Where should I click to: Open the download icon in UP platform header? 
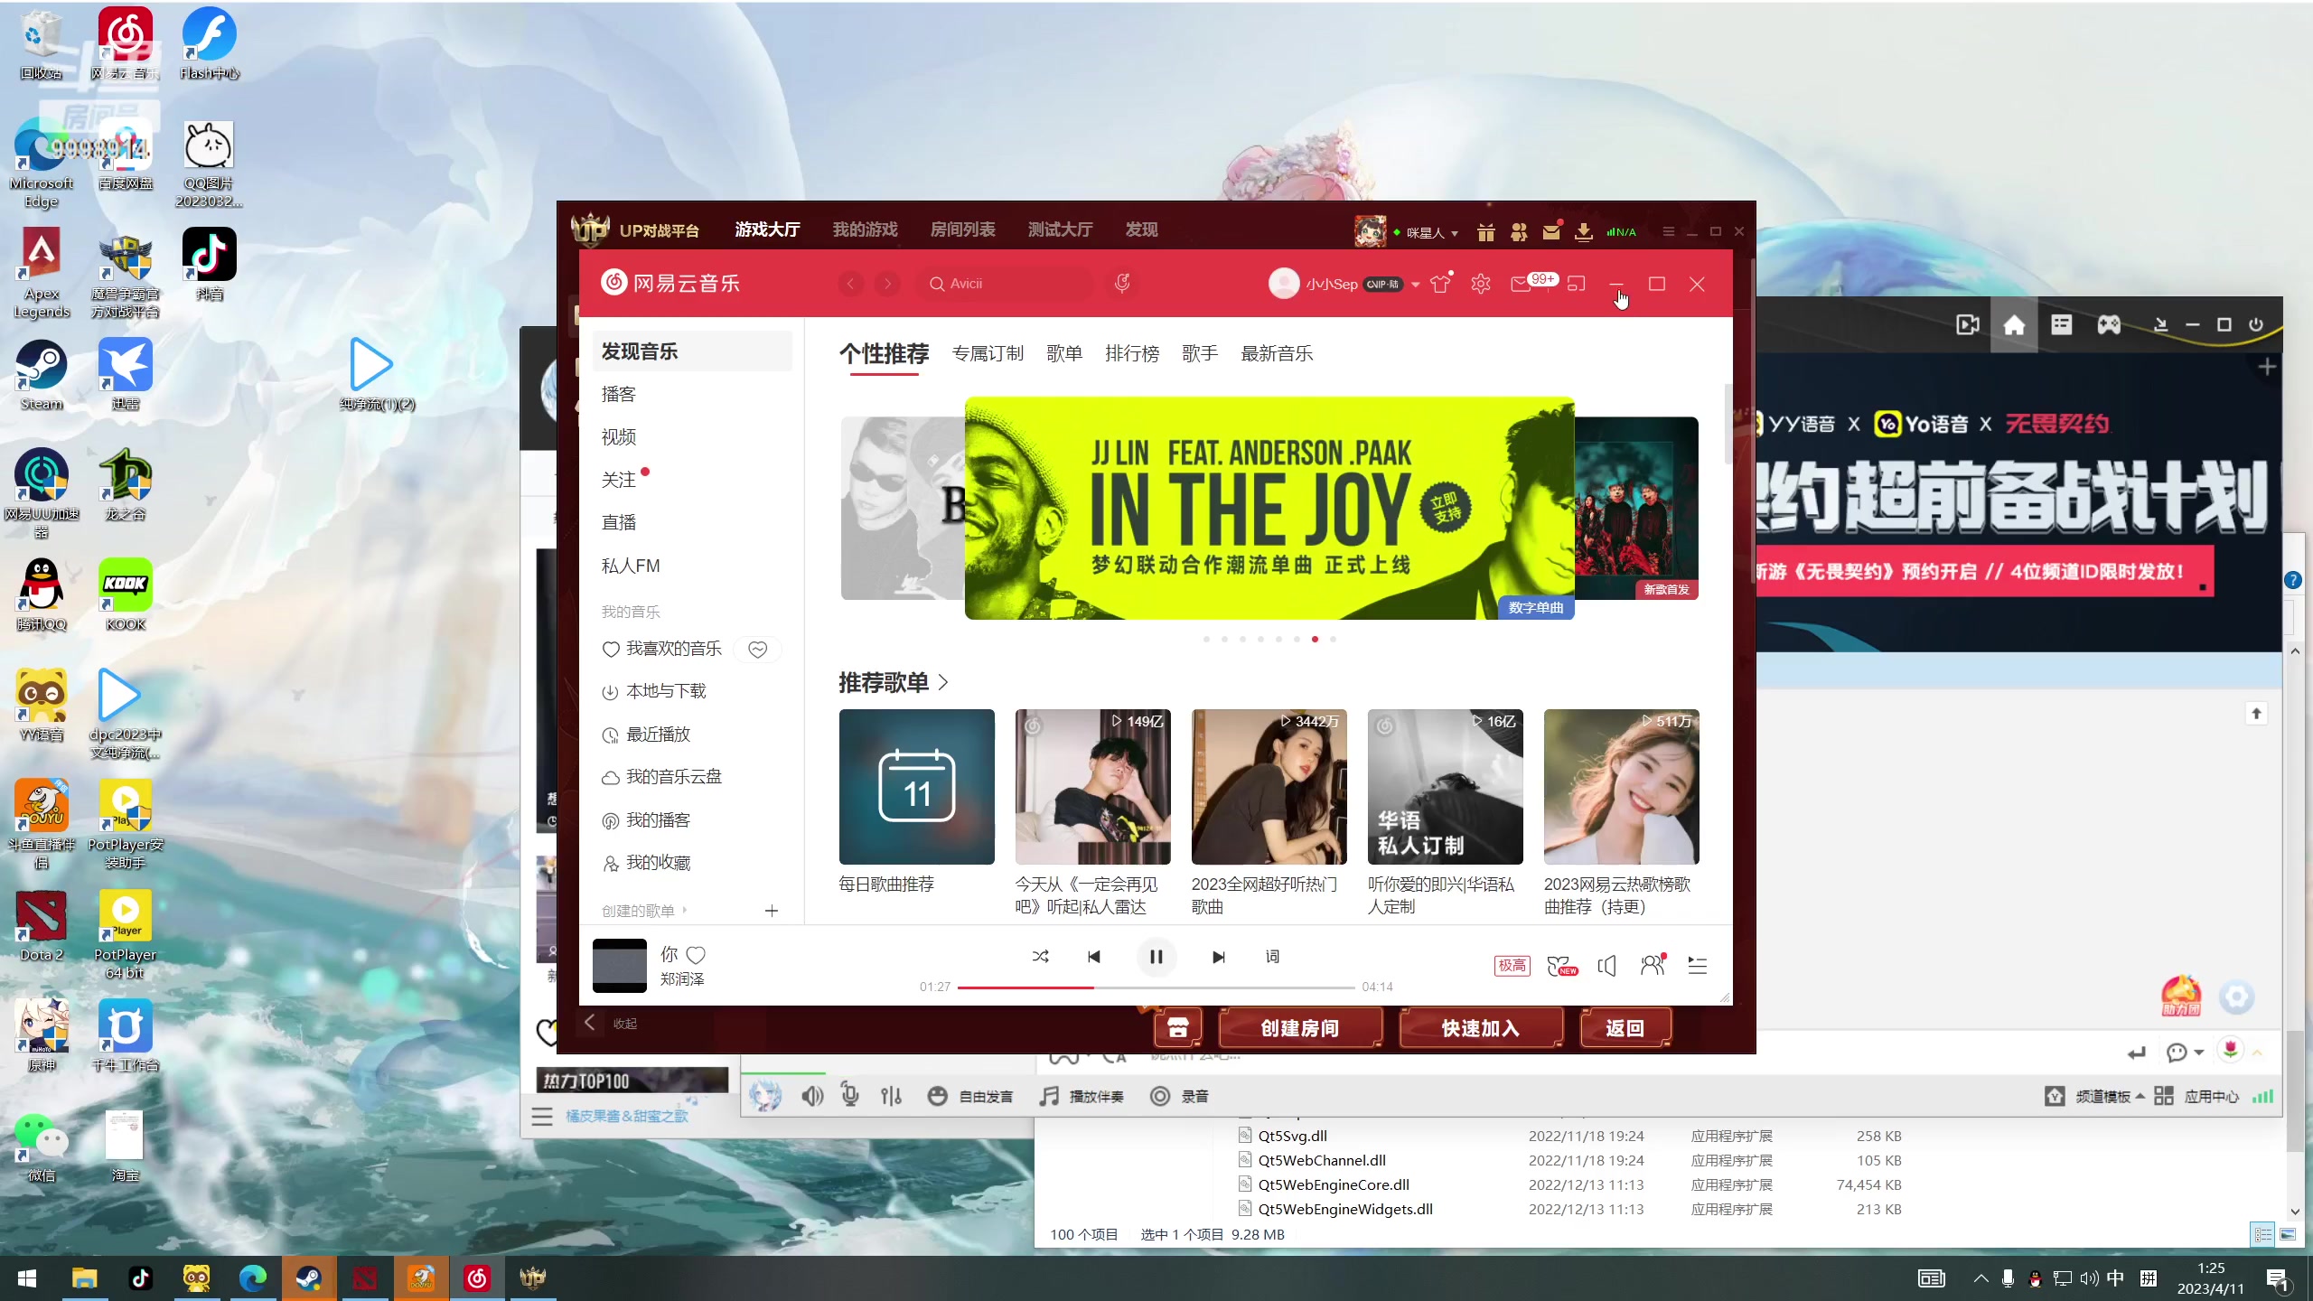tap(1583, 232)
